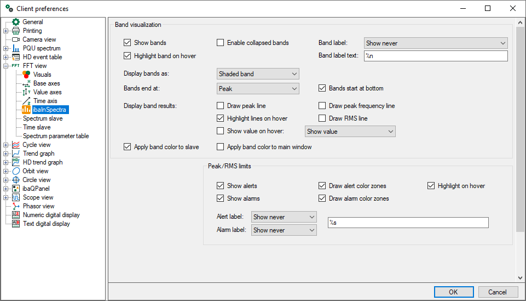Viewport: 526px width, 301px height.
Task: Select the Printing printer icon
Action: (x=16, y=31)
